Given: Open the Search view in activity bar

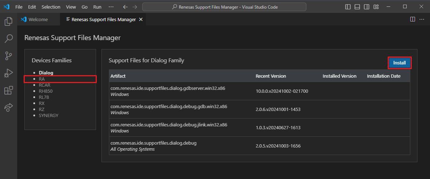Looking at the screenshot, I should click(8, 39).
